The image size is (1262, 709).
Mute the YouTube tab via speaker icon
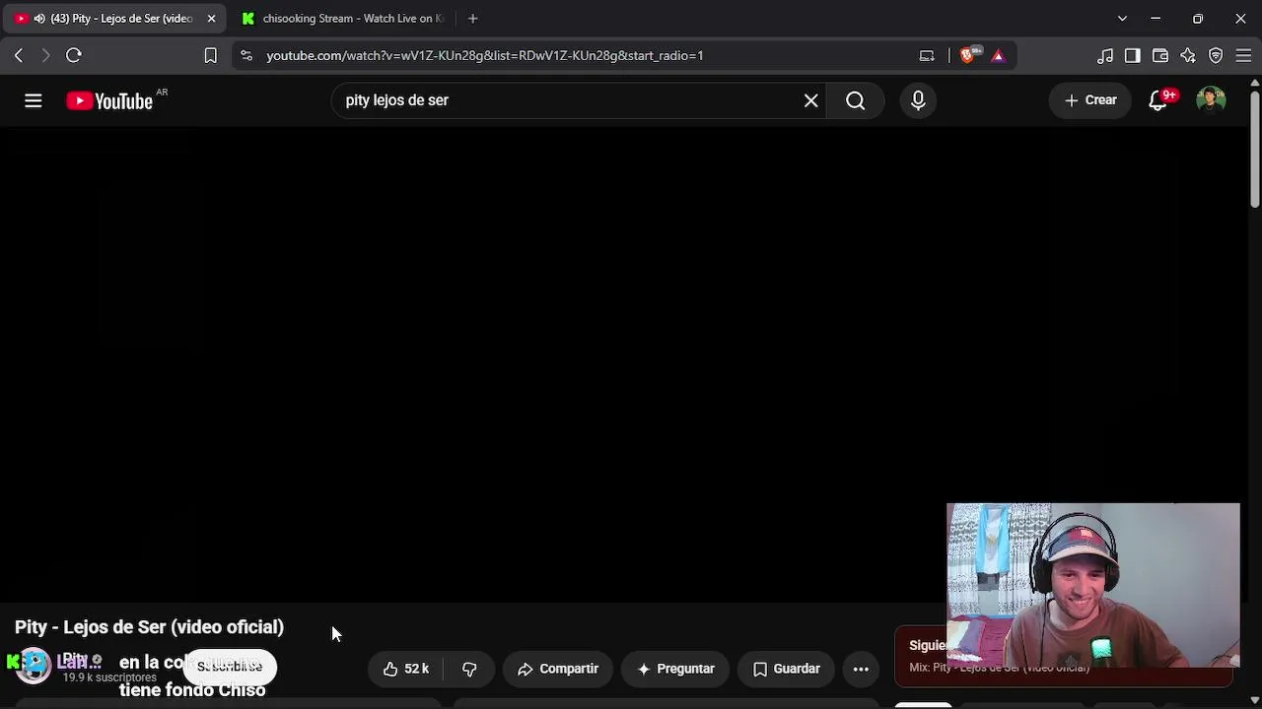coord(38,19)
